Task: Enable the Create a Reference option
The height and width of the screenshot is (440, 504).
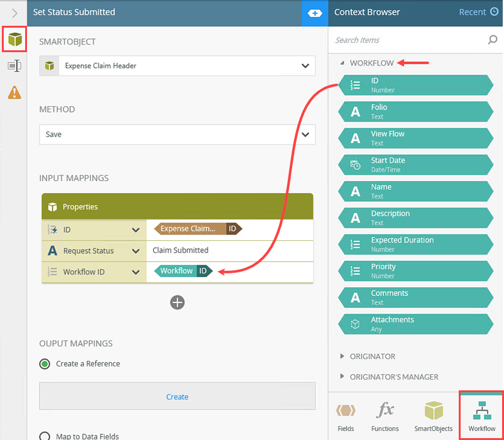Action: (43, 363)
